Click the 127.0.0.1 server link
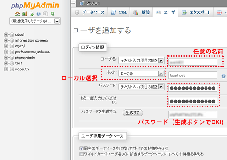Screen dimensions: 227x160 tap(93, 3)
